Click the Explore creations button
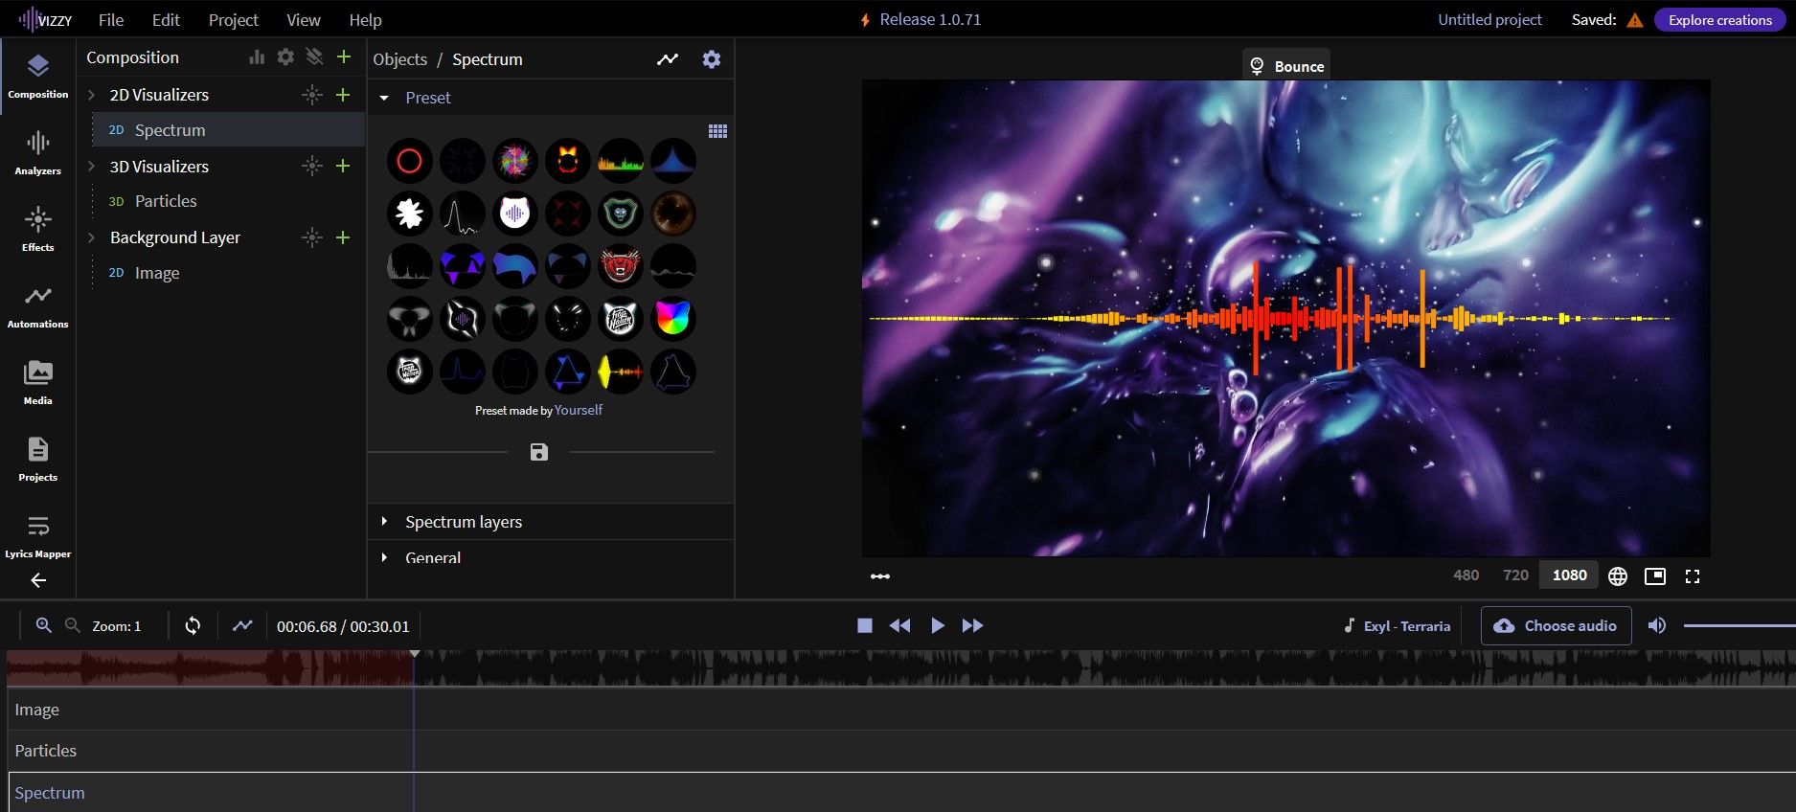1796x812 pixels. (x=1719, y=20)
